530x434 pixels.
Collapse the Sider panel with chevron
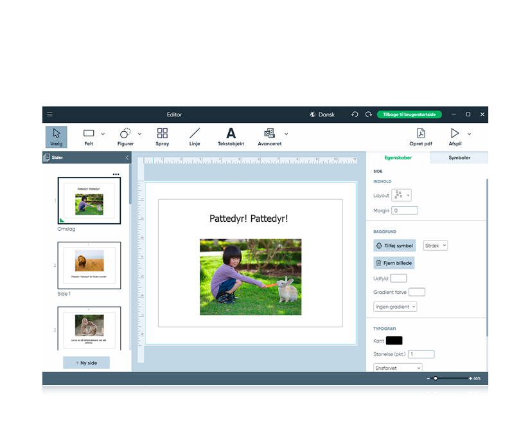(x=127, y=158)
